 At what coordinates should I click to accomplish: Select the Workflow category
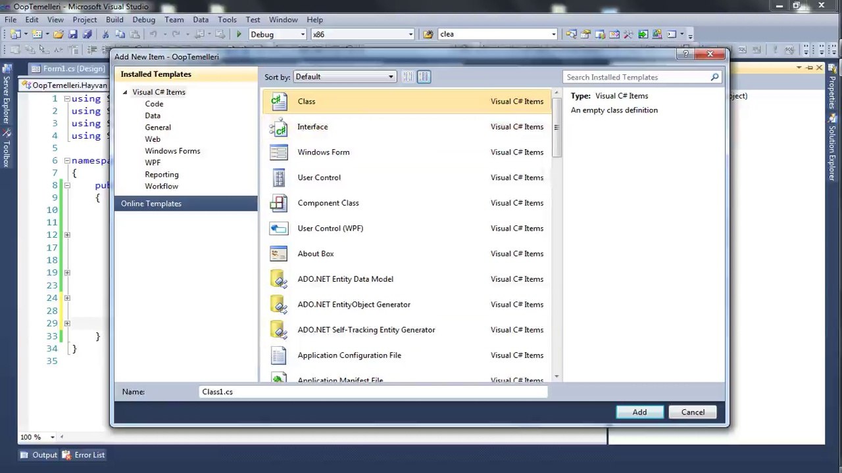(x=162, y=187)
